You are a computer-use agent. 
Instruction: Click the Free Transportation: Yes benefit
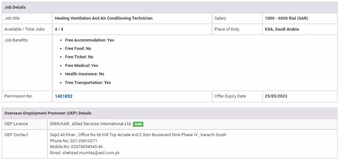88,83
